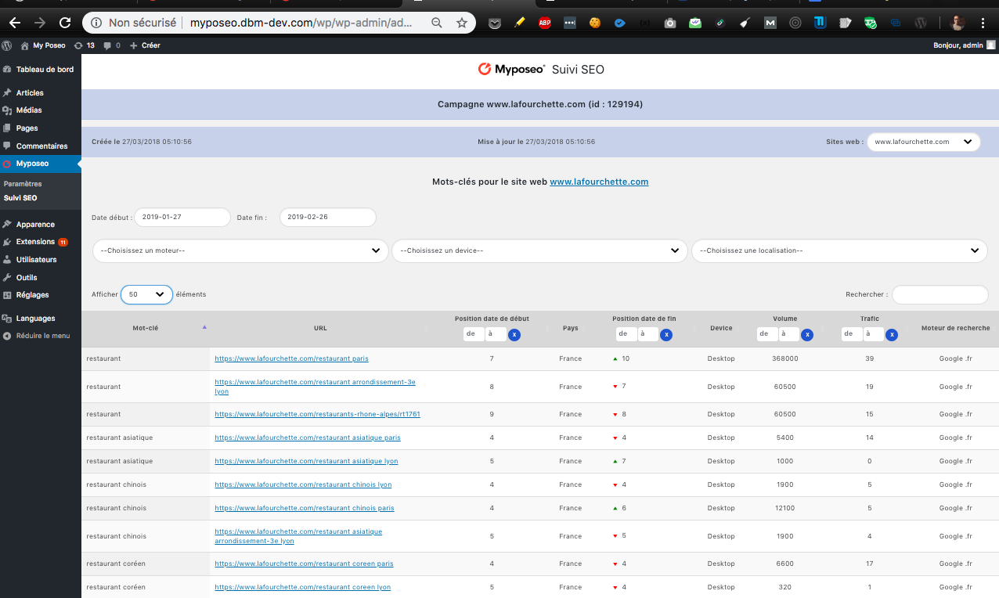
Task: Open the Choisissez un moteur dropdown
Action: (240, 250)
